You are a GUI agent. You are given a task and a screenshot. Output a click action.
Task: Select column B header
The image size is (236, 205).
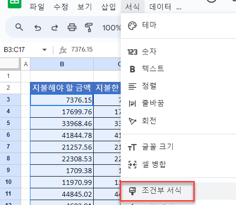pyautogui.click(x=62, y=64)
